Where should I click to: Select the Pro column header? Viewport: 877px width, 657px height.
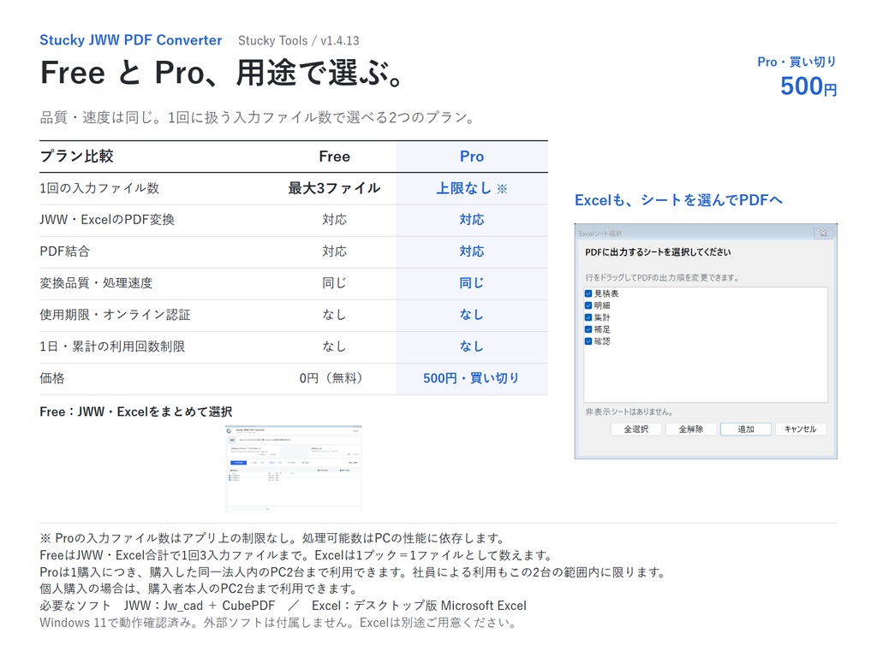472,157
